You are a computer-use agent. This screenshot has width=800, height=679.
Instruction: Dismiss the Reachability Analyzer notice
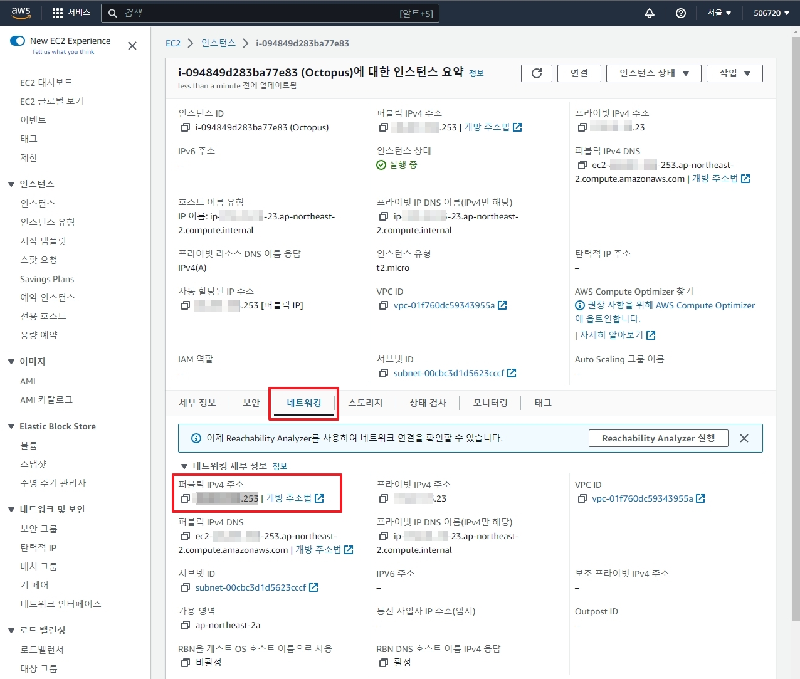tap(744, 438)
